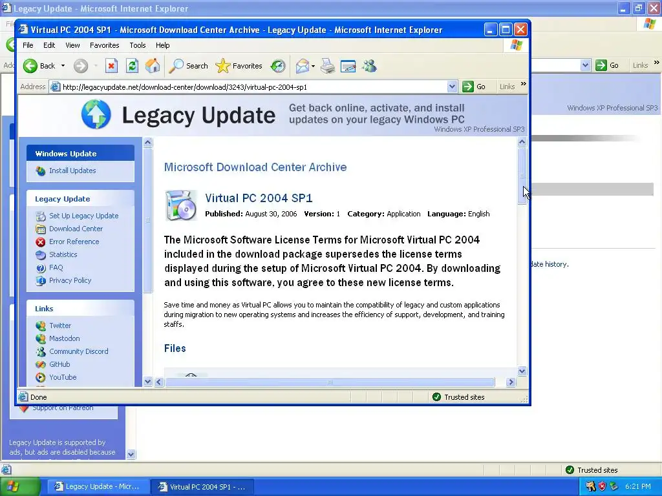
Task: Click the sidebar vertical scrollbar thumb
Action: (147, 220)
